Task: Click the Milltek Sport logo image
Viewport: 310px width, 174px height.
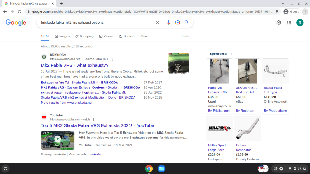Action: click(220, 129)
